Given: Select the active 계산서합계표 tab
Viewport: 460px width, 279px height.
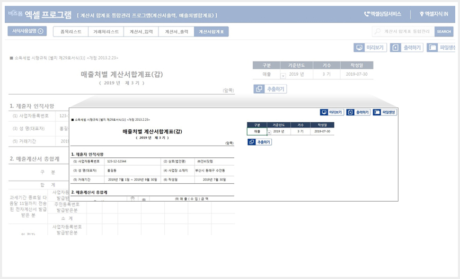Looking at the screenshot, I should tap(211, 32).
